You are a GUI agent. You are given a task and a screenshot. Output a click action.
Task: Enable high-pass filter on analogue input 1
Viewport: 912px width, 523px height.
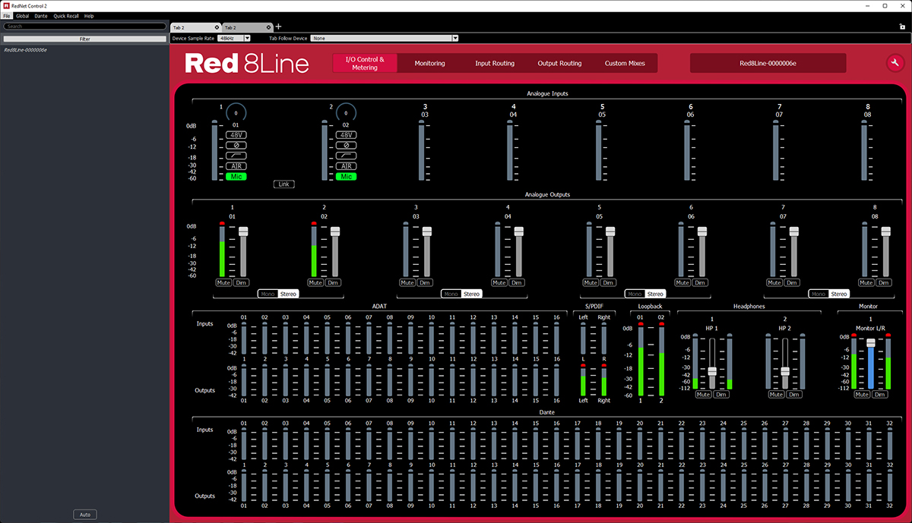pos(236,155)
